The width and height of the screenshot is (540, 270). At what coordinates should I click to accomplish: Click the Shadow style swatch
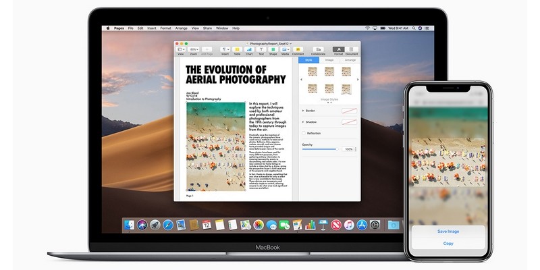349,122
